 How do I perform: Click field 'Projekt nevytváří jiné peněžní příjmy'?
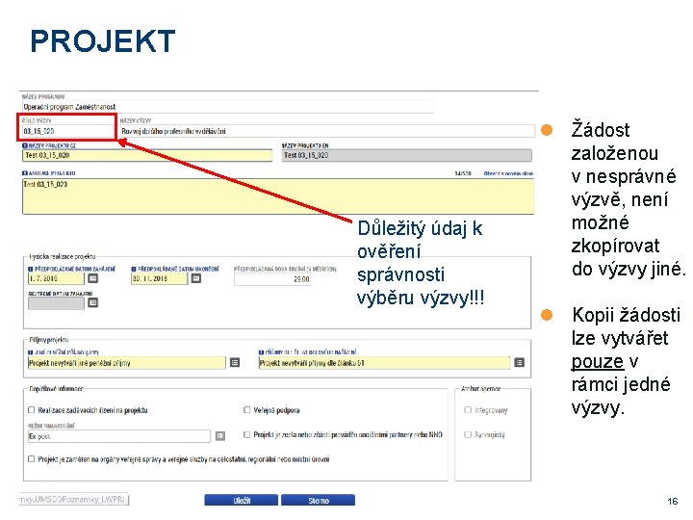coord(127,363)
